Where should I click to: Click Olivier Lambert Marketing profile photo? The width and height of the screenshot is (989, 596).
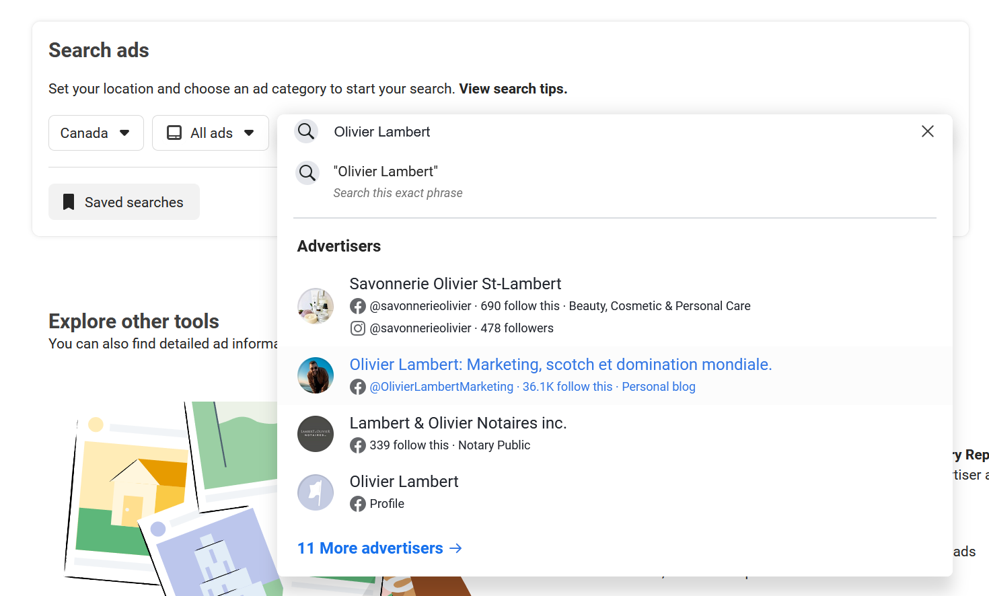click(x=316, y=375)
